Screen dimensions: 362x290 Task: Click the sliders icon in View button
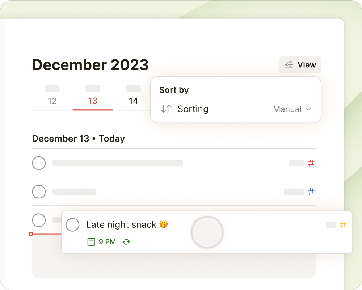tap(289, 65)
